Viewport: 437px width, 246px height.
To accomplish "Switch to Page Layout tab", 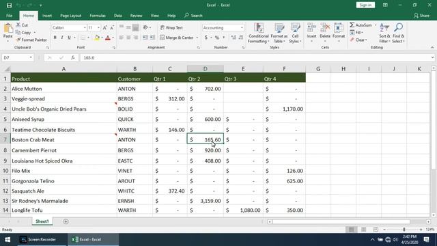I will [70, 16].
